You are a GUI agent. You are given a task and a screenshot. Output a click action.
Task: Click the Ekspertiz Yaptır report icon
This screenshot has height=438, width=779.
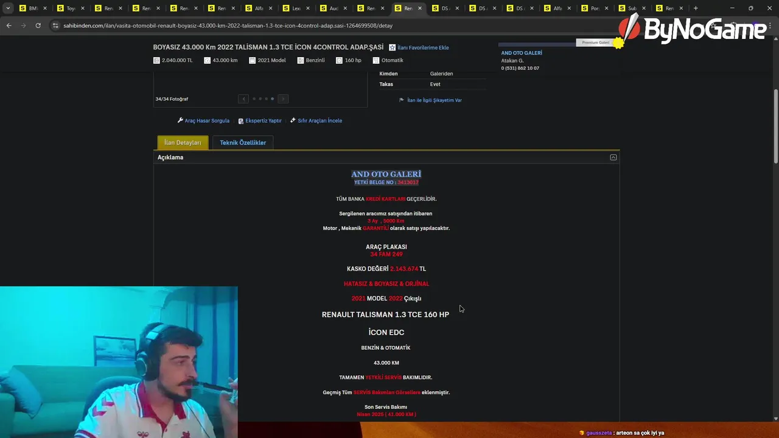coord(241,121)
